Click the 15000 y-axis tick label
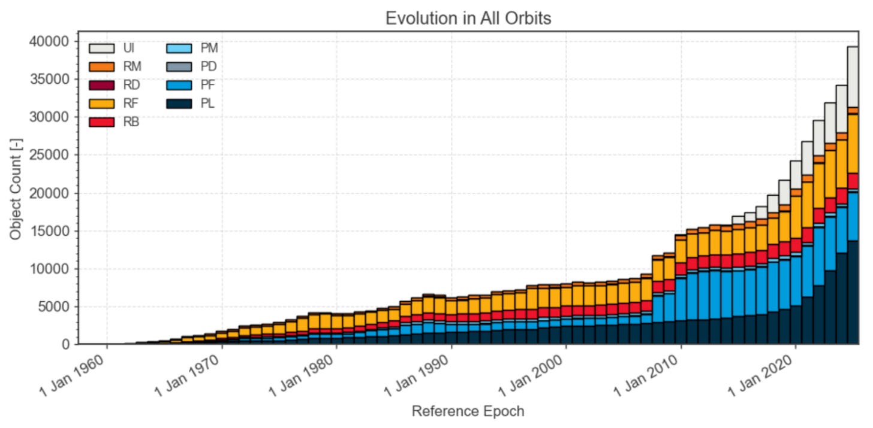 tap(48, 231)
